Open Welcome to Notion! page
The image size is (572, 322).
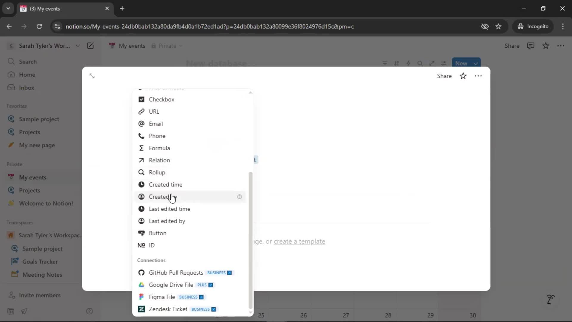click(x=46, y=203)
